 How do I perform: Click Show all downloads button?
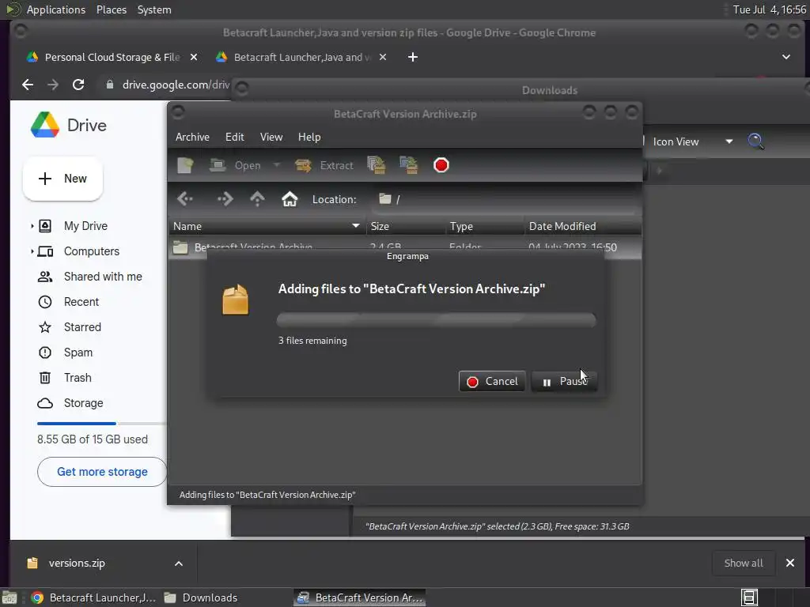click(x=744, y=563)
